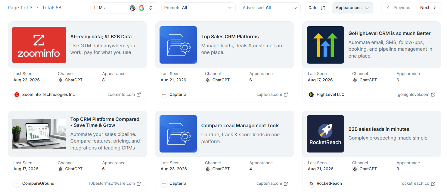The image size is (447, 195).
Task: Open capterra.com link on Lead Management card
Action: tap(272, 184)
